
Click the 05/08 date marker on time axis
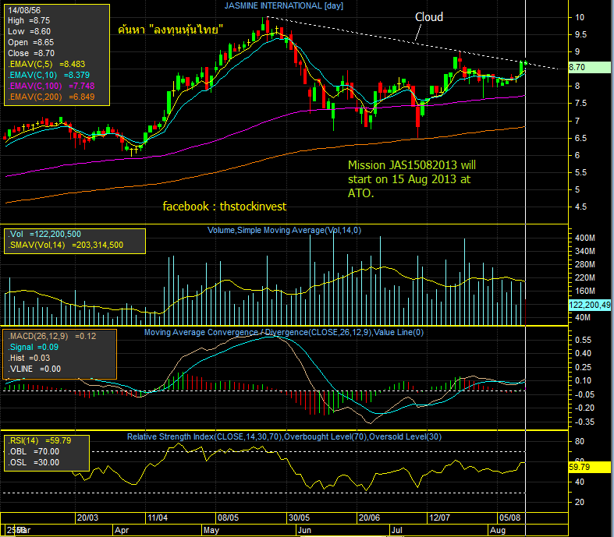(x=509, y=518)
